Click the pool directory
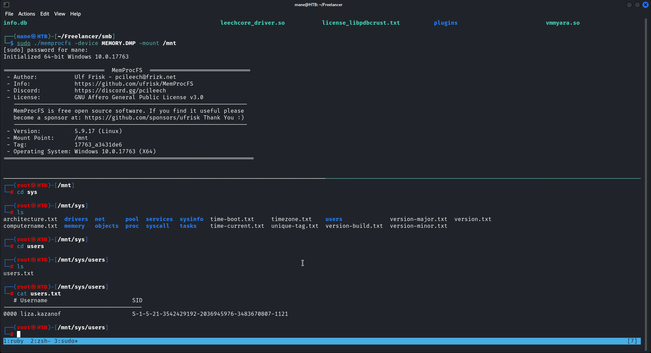The width and height of the screenshot is (651, 353). pyautogui.click(x=132, y=219)
